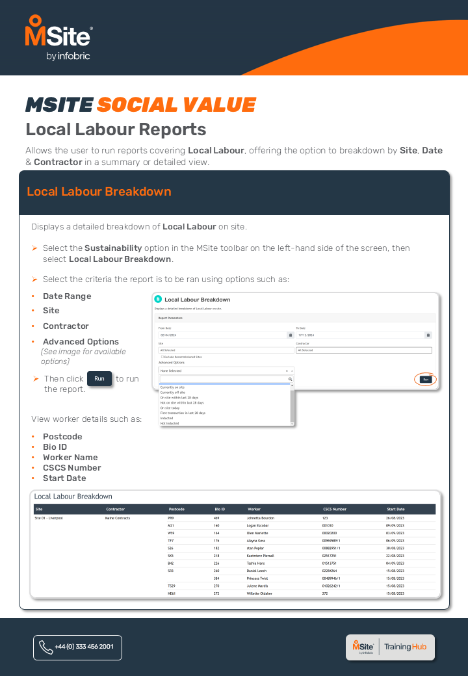Click the MSite Training Hub badge
Image resolution: width=468 pixels, height=676 pixels.
coord(390,647)
